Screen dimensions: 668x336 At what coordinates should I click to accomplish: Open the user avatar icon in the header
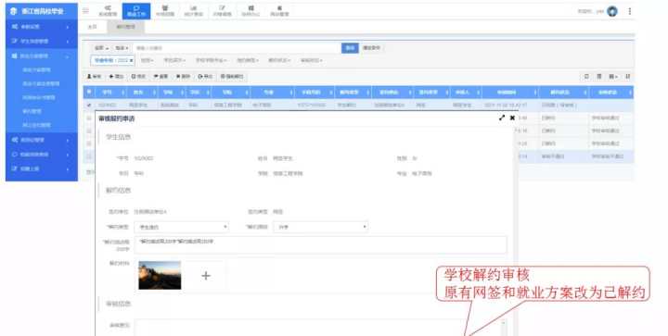coord(612,11)
